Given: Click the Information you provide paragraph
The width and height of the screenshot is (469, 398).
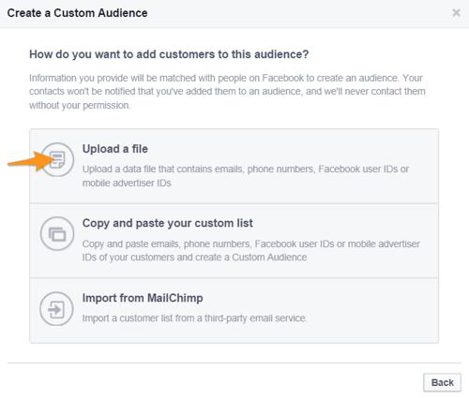Looking at the screenshot, I should 227,92.
